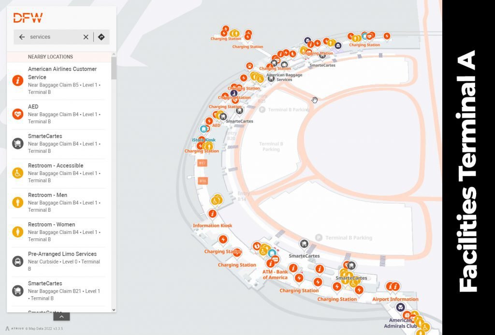The image size is (495, 335).
Task: Collapse the results panel with chevron button
Action: 61,317
